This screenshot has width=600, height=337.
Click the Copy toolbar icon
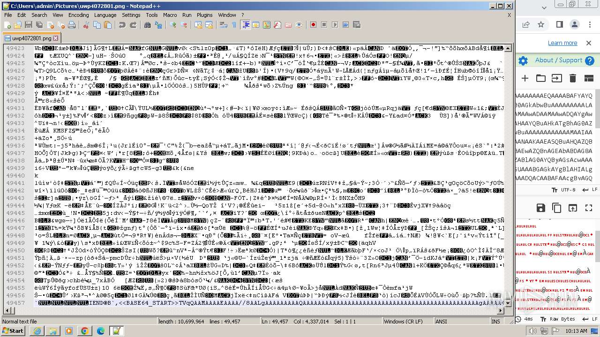pyautogui.click(x=97, y=25)
